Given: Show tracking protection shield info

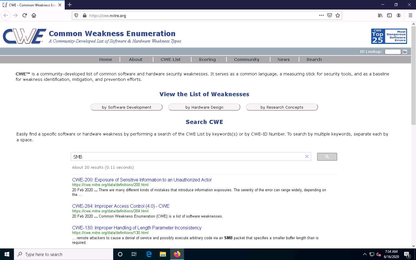Looking at the screenshot, I should click(76, 16).
